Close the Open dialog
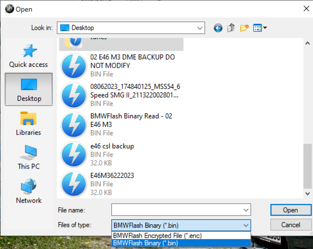Screen dimensions: 313x249 (x=306, y=9)
